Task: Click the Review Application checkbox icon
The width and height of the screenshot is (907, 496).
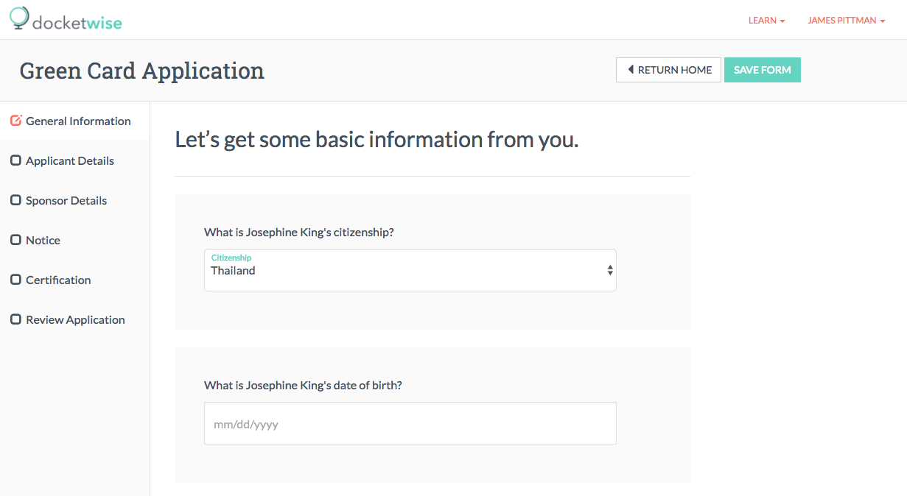Action: coord(15,319)
